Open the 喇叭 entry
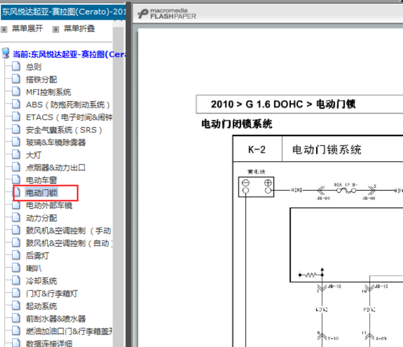 coord(34,268)
